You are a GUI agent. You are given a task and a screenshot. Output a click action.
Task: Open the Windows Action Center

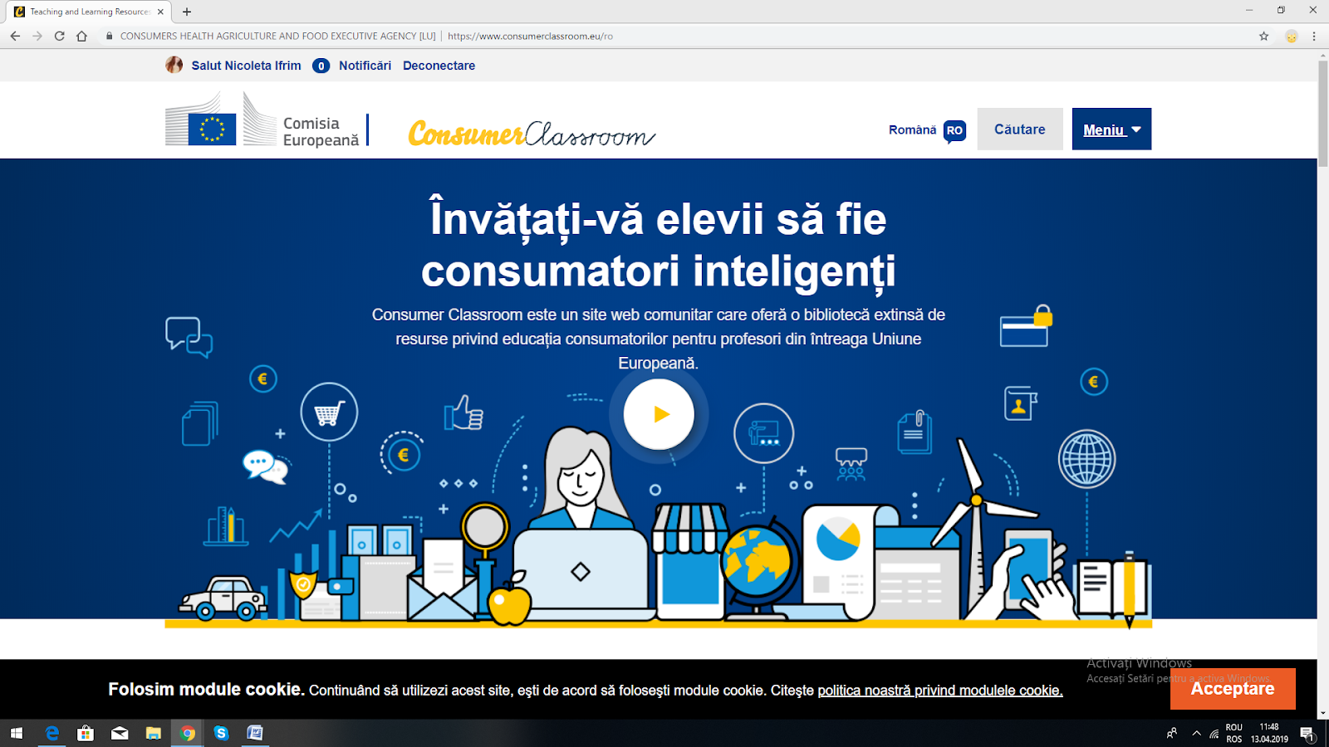(x=1307, y=733)
